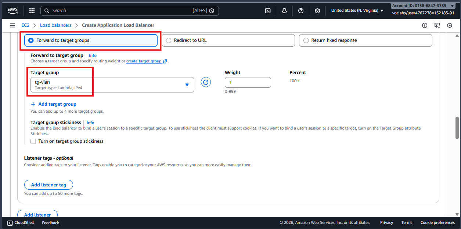Open settings gear in top bar
Screen dimensions: 461x229
coord(317,11)
